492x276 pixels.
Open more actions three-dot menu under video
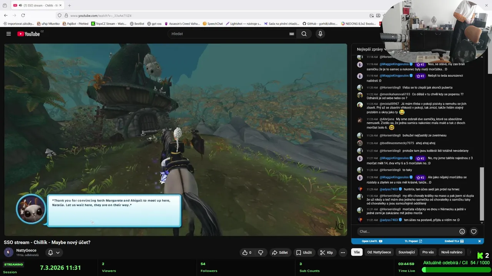342,253
